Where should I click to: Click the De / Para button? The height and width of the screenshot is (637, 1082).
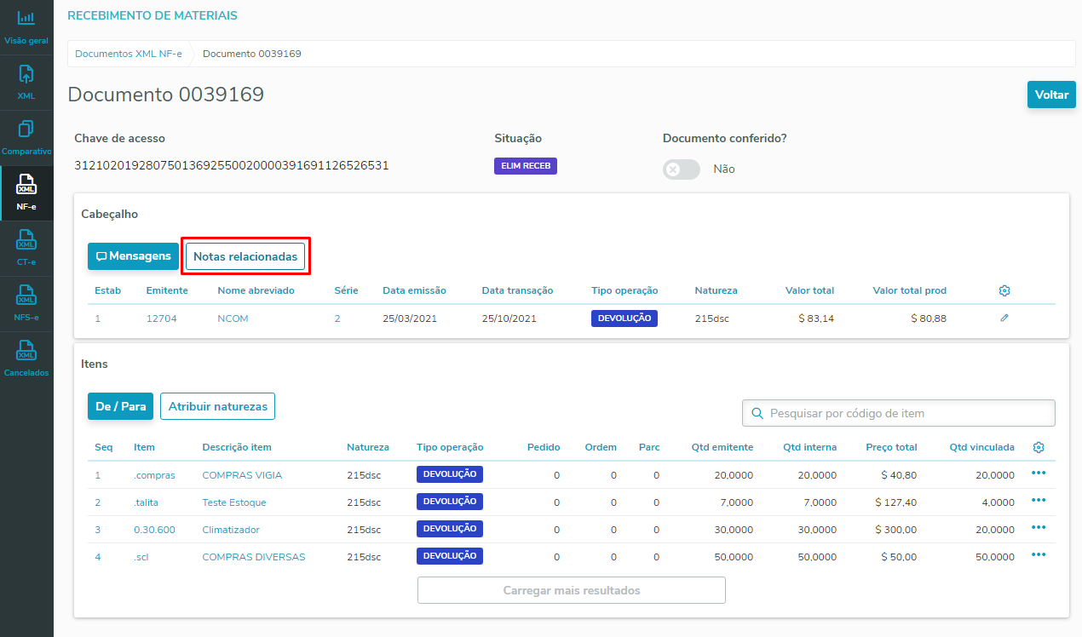click(x=120, y=406)
